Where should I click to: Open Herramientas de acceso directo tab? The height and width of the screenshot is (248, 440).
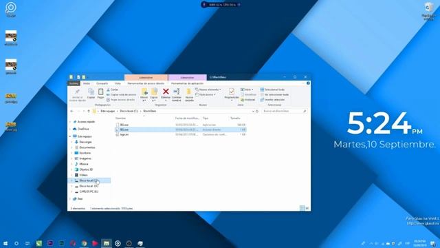(146, 83)
